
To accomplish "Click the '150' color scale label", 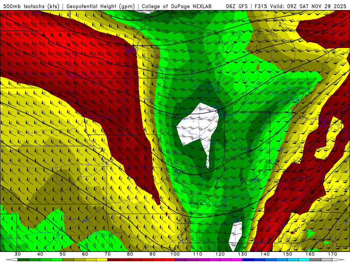I will coord(287,254).
